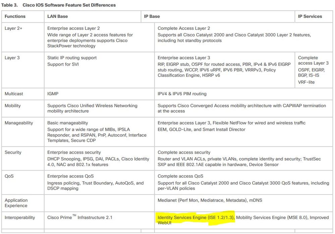Select the table caption 'Table 3. Cisco IOS Software Feature Set Differences'

point(59,5)
